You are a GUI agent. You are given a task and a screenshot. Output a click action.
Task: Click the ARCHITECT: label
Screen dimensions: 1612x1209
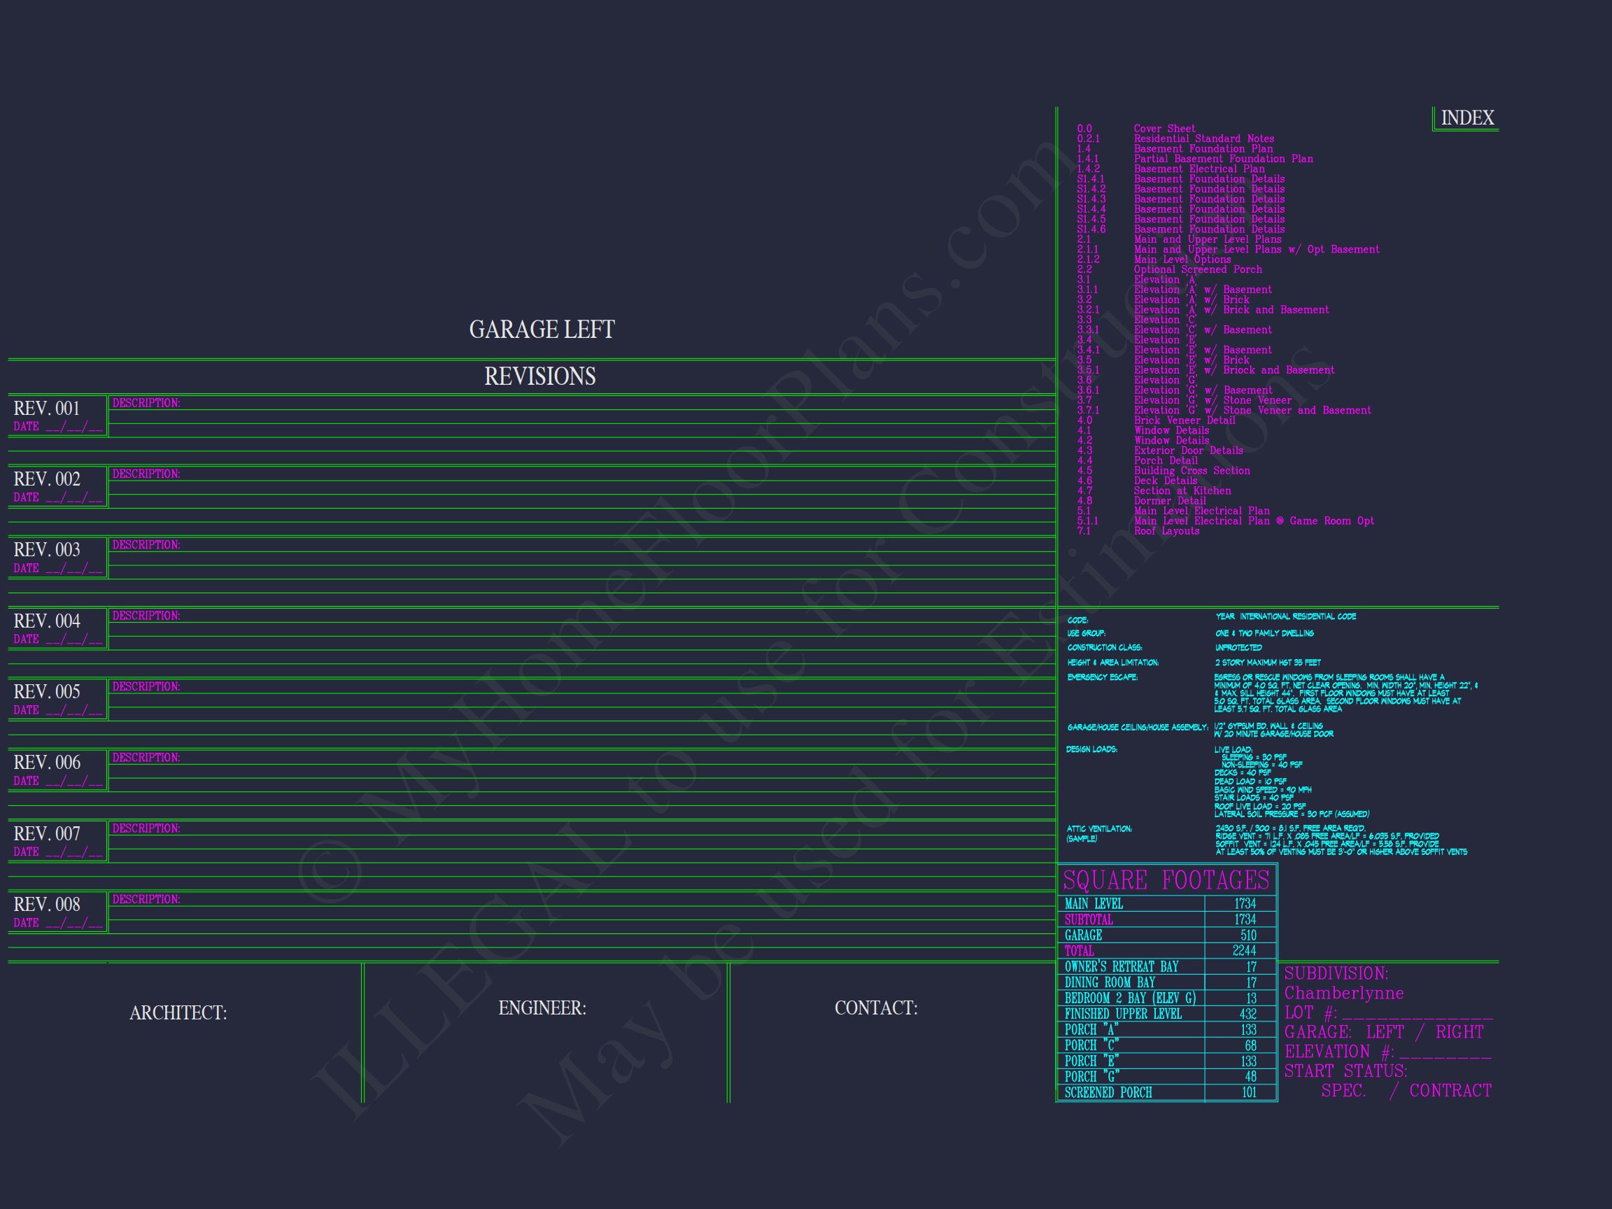tap(178, 1013)
